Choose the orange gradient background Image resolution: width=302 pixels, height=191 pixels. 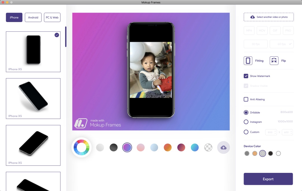pos(167,148)
